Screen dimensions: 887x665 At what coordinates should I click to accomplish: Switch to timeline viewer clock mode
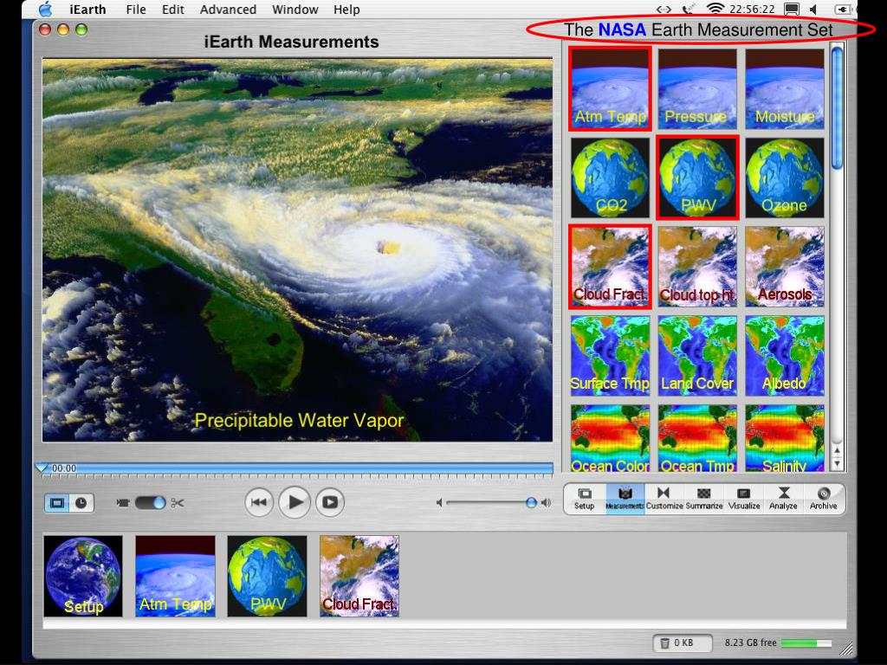(81, 503)
